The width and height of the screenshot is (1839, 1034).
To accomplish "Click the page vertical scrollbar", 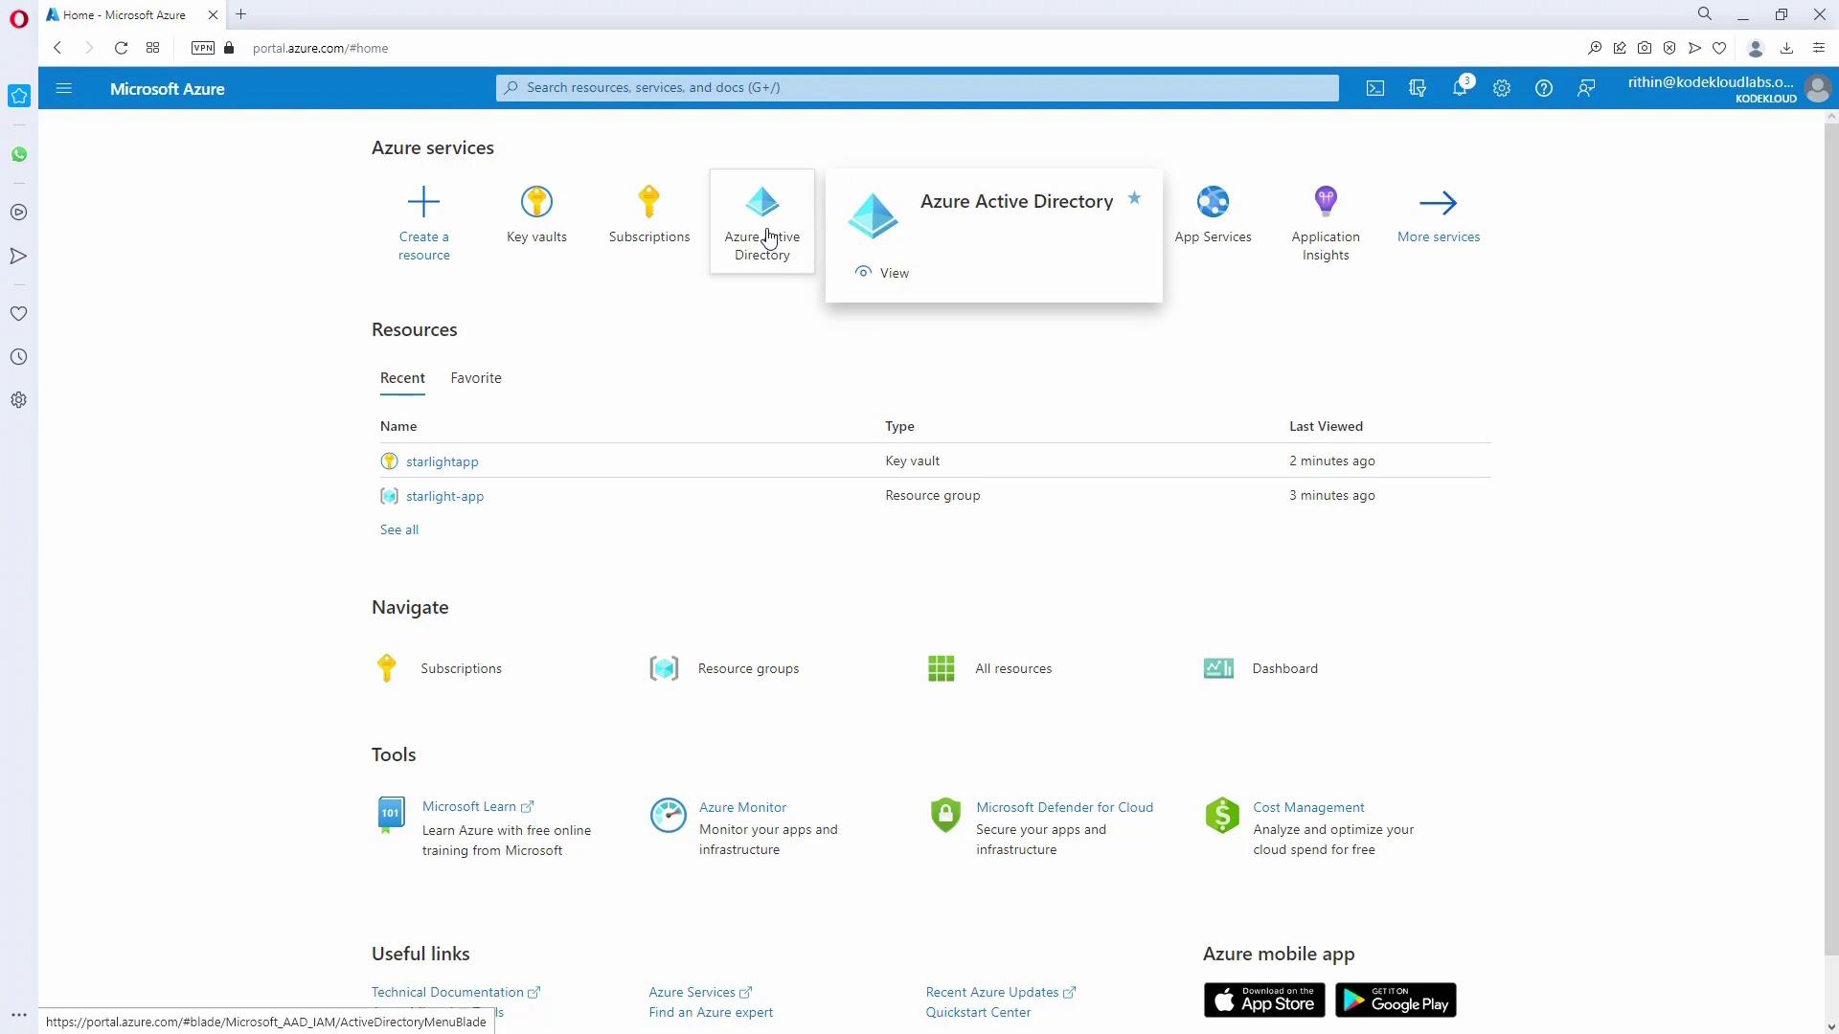I will point(1830,536).
